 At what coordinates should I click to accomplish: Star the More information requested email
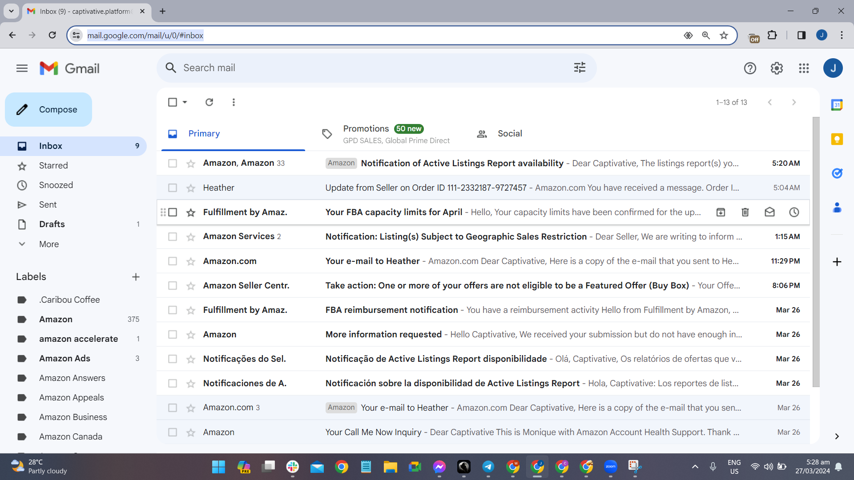191,335
